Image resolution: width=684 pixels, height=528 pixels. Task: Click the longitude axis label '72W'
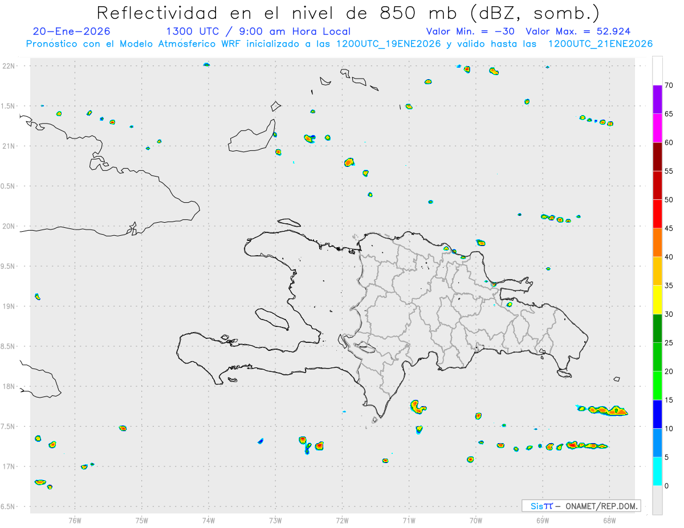(x=342, y=520)
